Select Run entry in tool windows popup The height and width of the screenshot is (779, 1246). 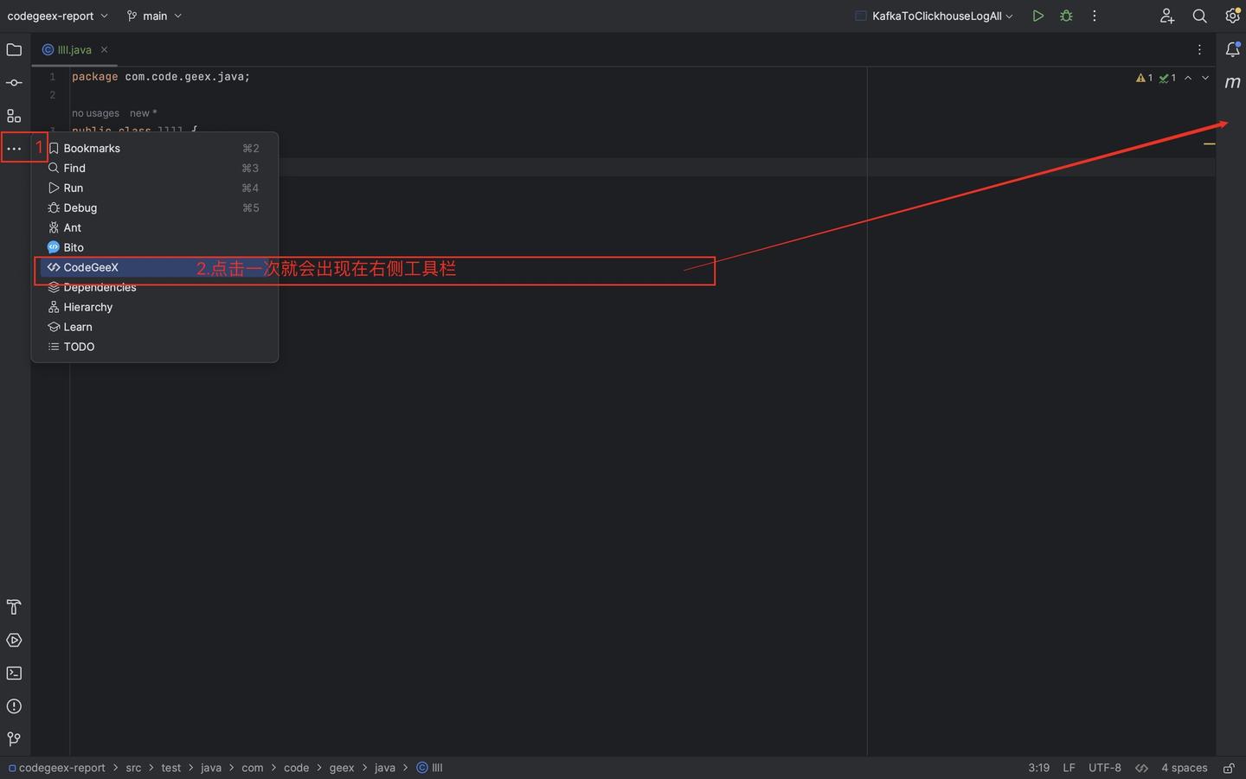click(x=155, y=188)
